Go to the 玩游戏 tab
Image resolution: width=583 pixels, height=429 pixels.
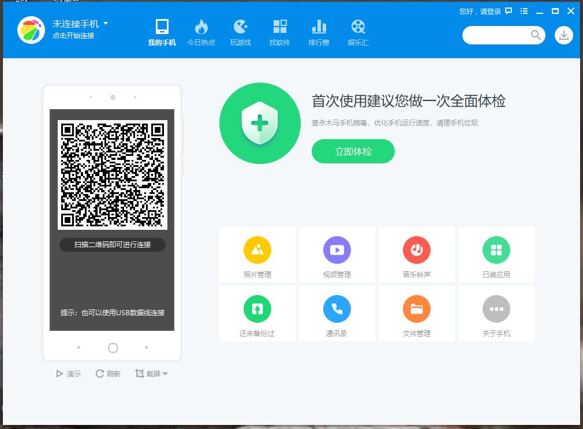coord(241,33)
